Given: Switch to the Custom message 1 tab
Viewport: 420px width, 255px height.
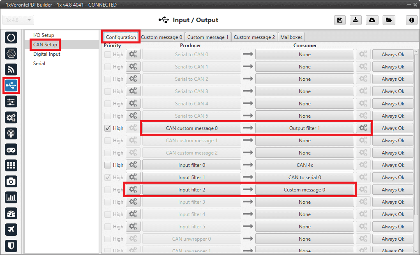Looking at the screenshot, I should tap(208, 37).
